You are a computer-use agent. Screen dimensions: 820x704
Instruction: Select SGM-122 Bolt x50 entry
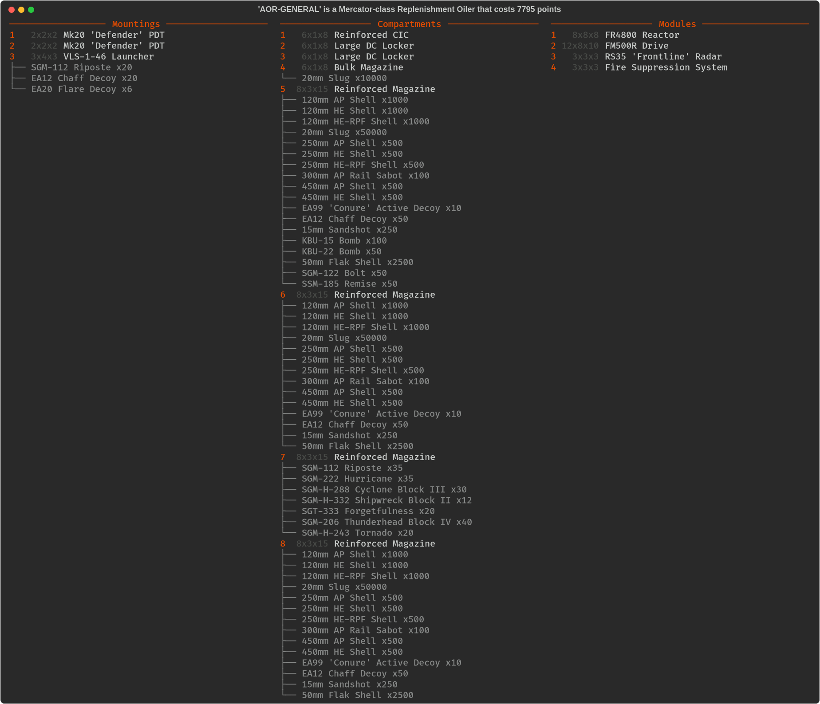344,273
